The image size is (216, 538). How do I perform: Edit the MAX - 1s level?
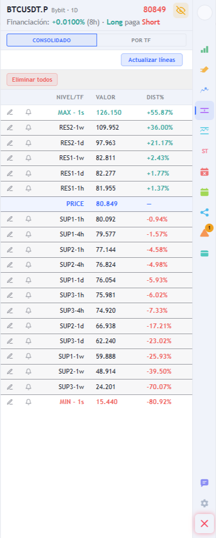click(10, 112)
